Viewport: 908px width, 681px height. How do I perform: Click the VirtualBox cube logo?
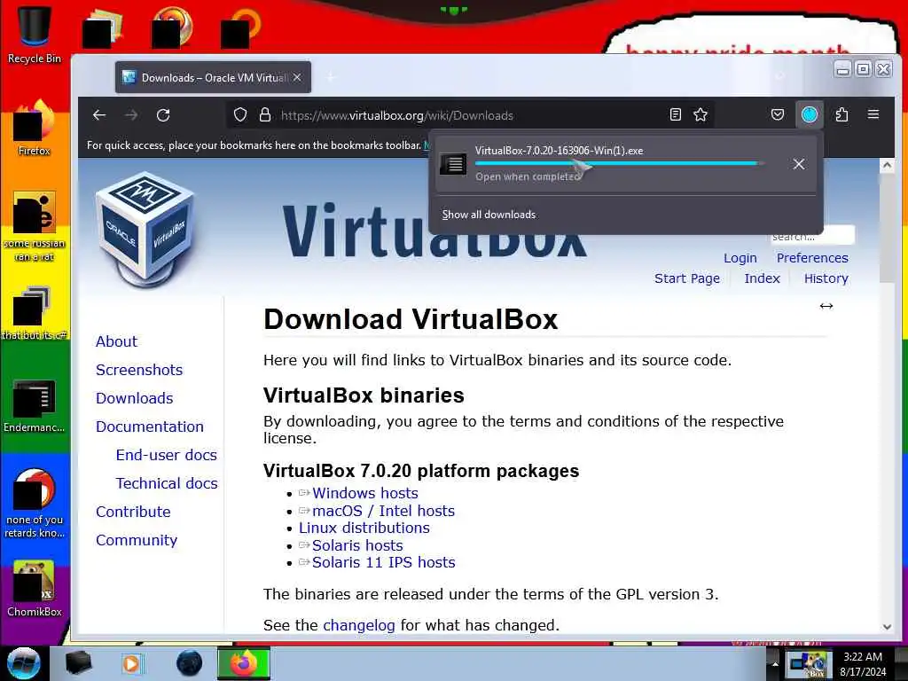click(x=145, y=230)
